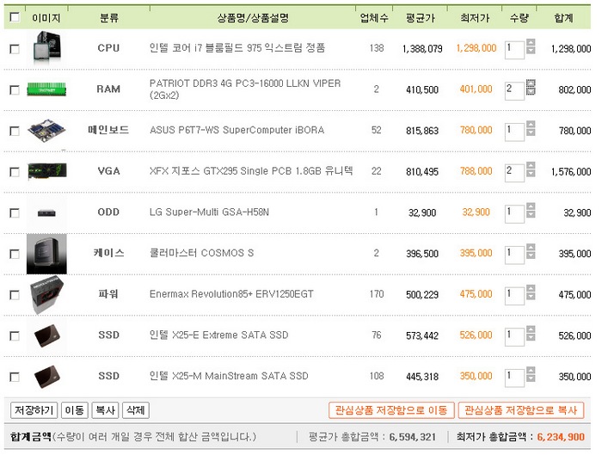Click the VGA quantity input field
The height and width of the screenshot is (455, 602).
[x=514, y=172]
